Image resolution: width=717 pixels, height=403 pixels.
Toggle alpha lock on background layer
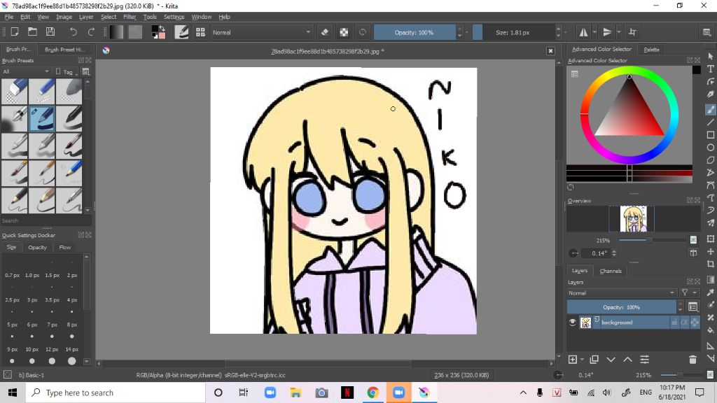pos(695,322)
